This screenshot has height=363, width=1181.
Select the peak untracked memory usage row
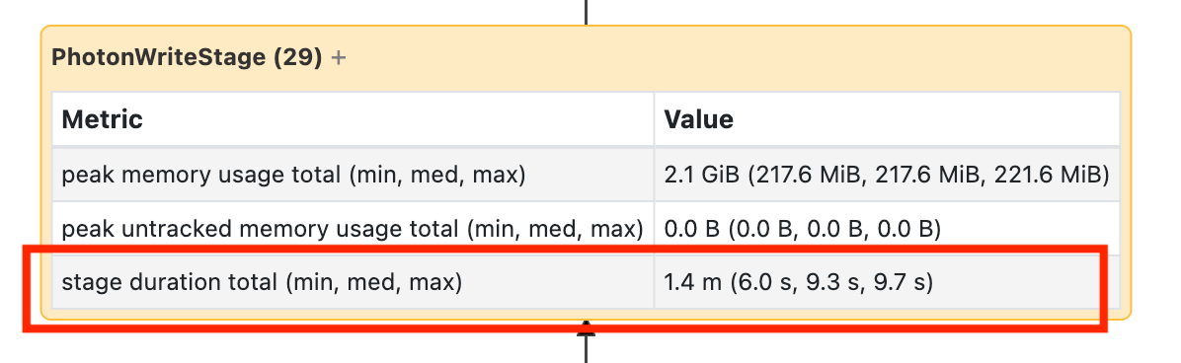pyautogui.click(x=586, y=228)
